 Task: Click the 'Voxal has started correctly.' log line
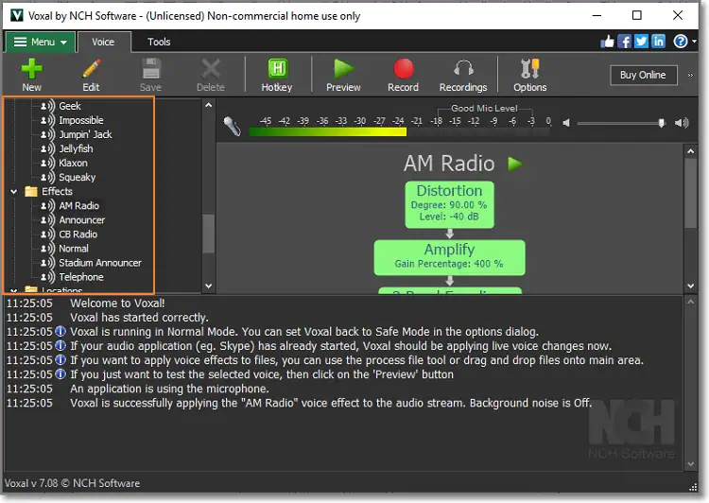coord(139,318)
